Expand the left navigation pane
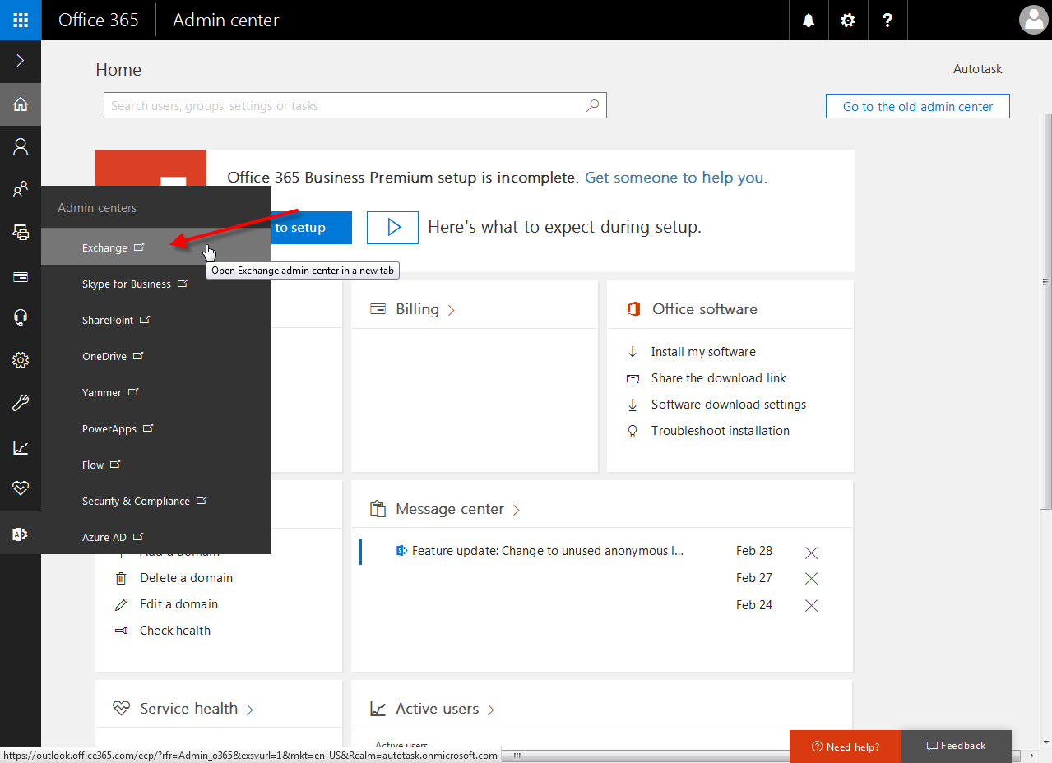This screenshot has width=1052, height=763. [x=20, y=61]
